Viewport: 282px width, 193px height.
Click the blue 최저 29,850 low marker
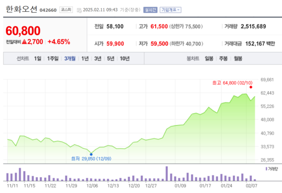point(91,154)
